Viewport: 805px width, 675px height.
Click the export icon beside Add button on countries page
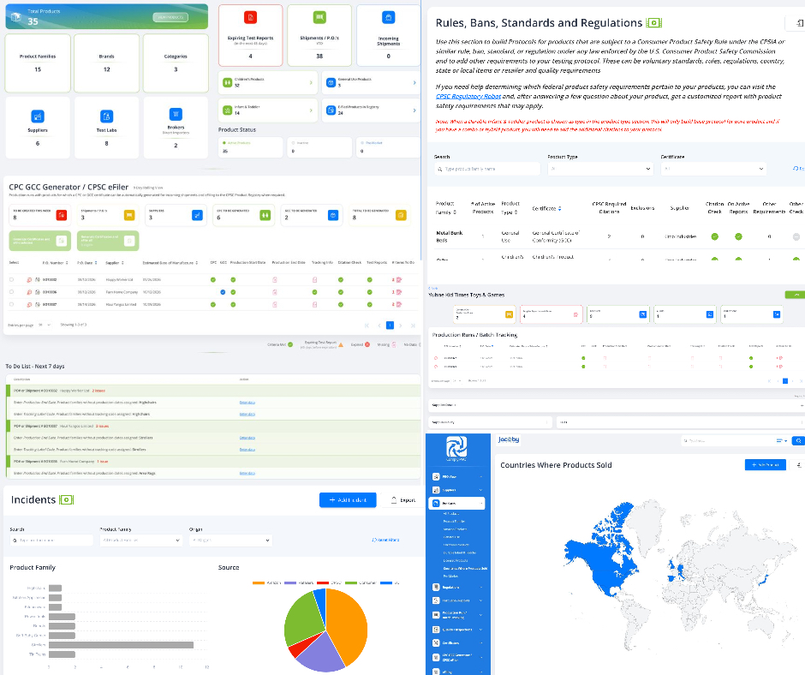coord(798,464)
